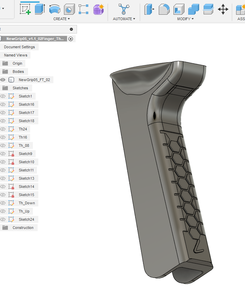Show Sketch13 using its eye icon
The height and width of the screenshot is (294, 245).
tap(3, 179)
